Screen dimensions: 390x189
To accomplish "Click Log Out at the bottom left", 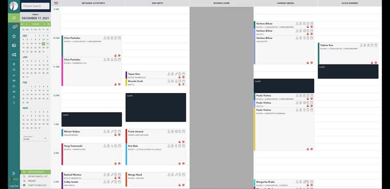I will (14, 186).
